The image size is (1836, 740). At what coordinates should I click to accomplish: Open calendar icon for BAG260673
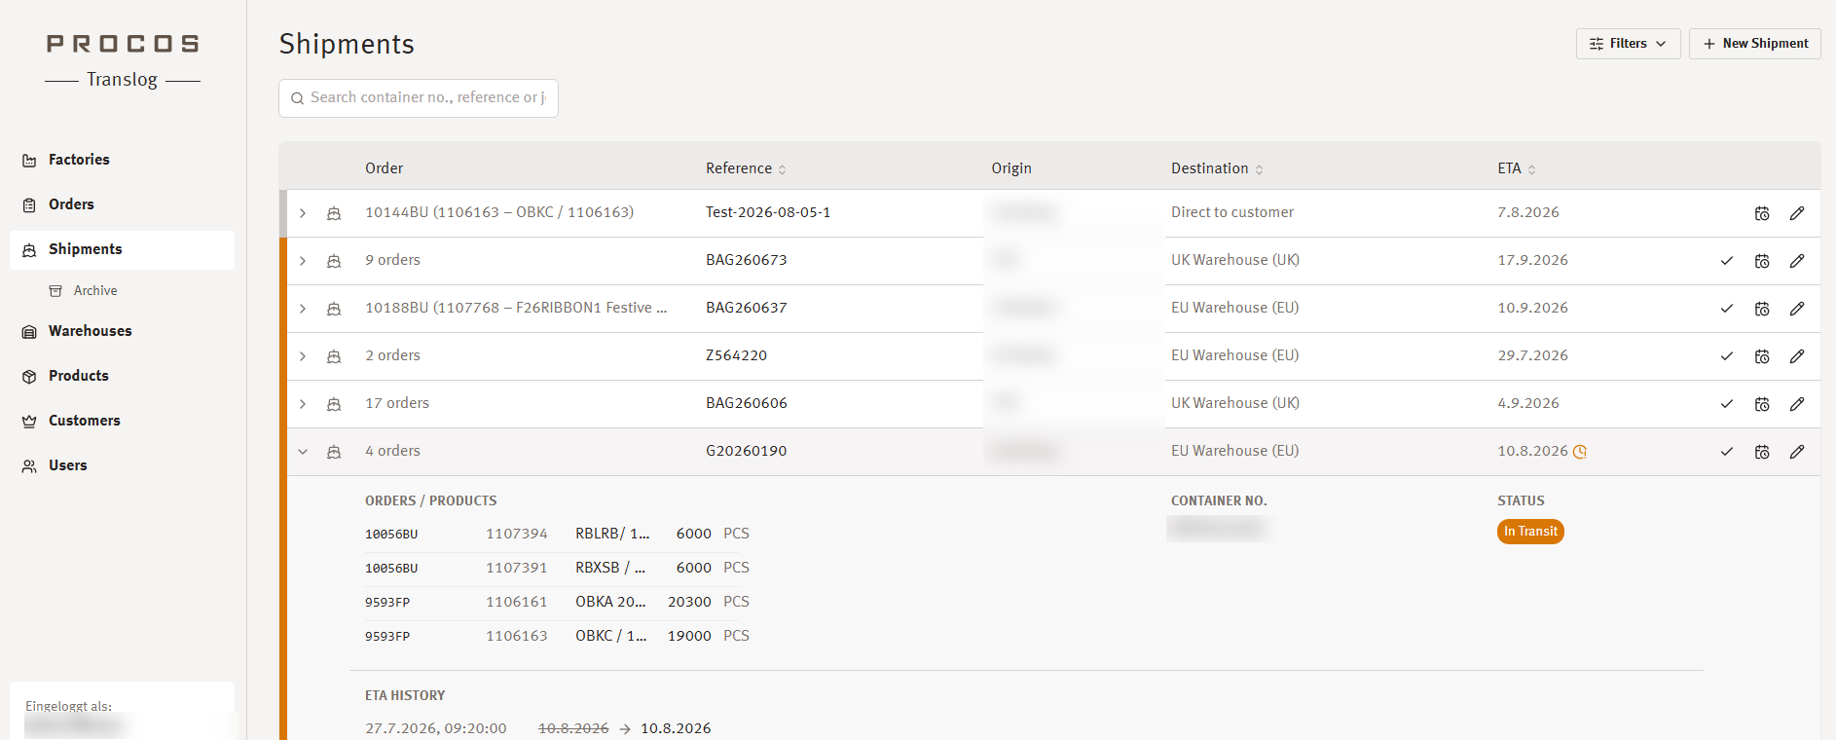pos(1762,261)
